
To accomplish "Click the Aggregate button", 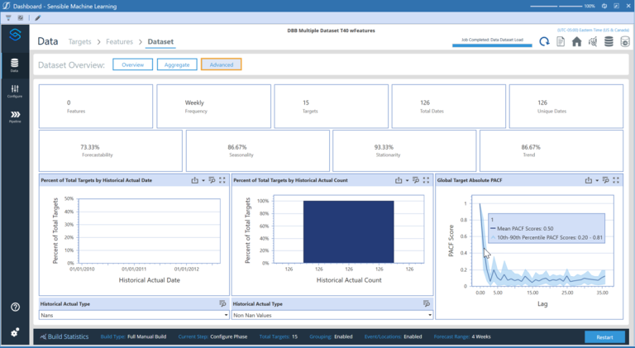I will click(177, 64).
